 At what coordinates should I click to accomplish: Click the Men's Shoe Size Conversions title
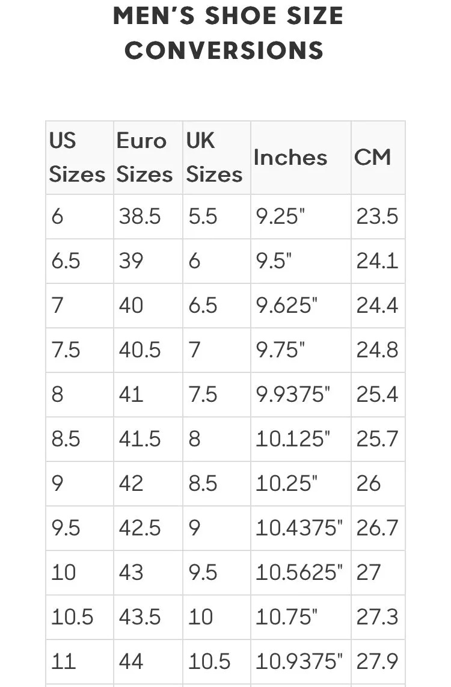(x=228, y=33)
